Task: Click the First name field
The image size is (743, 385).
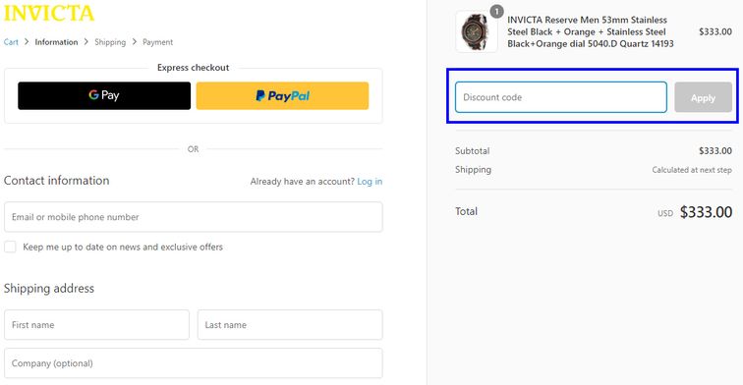Action: [96, 325]
